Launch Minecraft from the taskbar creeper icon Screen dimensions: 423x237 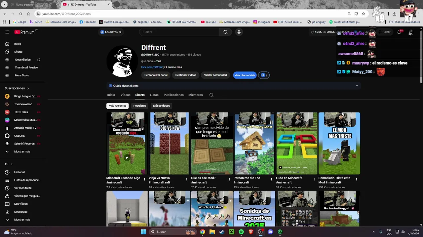pos(232,232)
